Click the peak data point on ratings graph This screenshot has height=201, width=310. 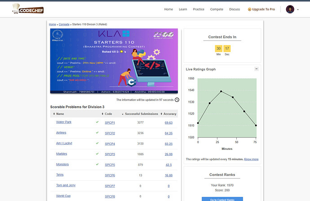coord(221,92)
